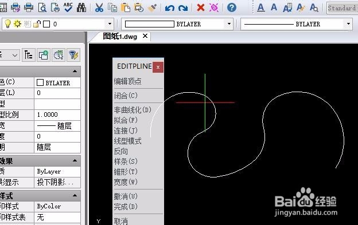Click the linetype scale 1.0000 field

[57, 115]
